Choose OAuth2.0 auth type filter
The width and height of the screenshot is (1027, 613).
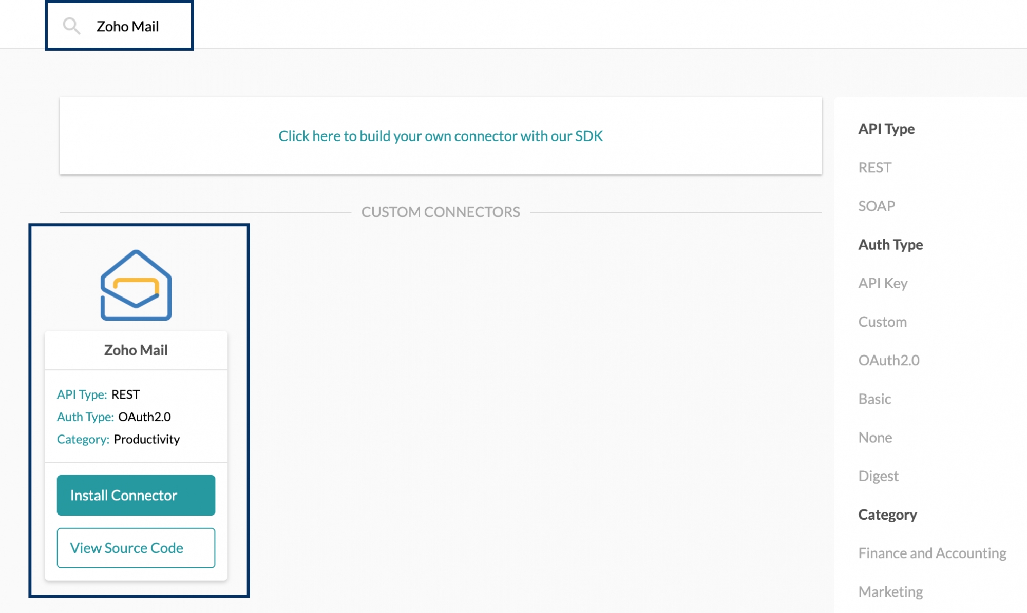tap(888, 360)
